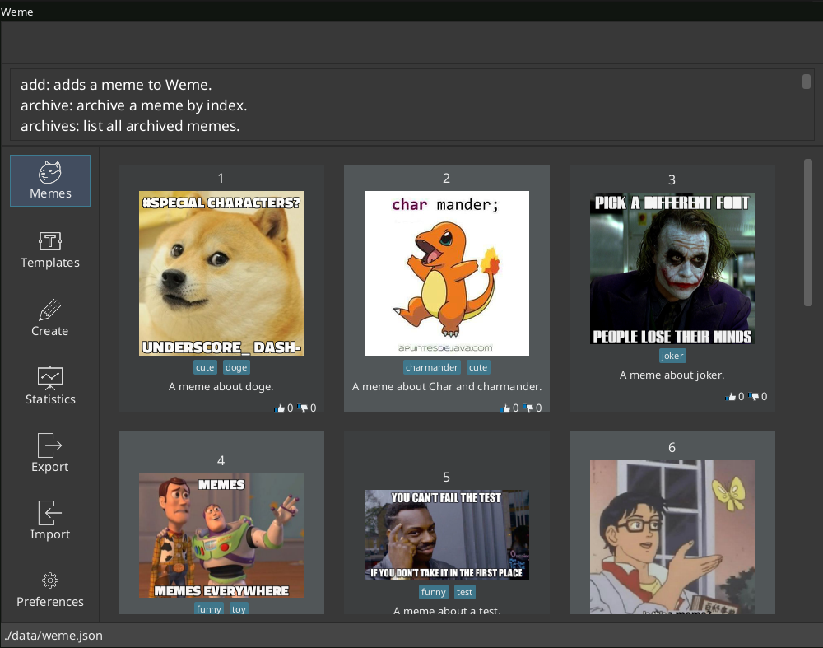The height and width of the screenshot is (648, 823).
Task: Select the charmander meme image
Action: tap(447, 273)
